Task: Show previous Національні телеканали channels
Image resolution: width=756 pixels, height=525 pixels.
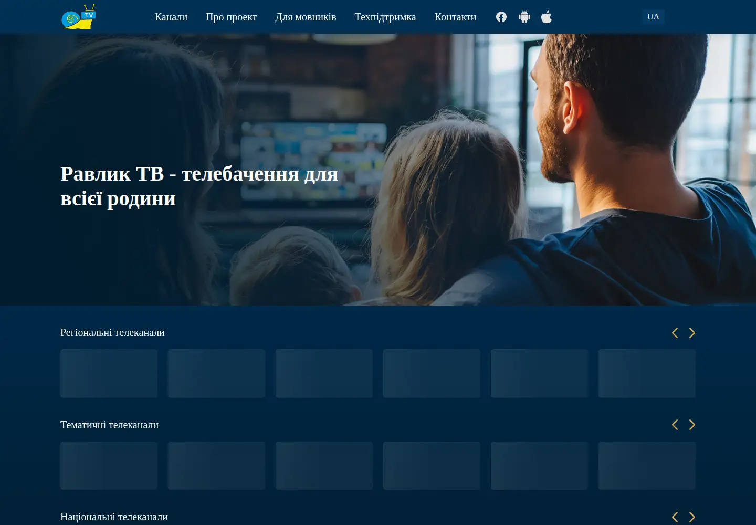Action: click(x=675, y=517)
